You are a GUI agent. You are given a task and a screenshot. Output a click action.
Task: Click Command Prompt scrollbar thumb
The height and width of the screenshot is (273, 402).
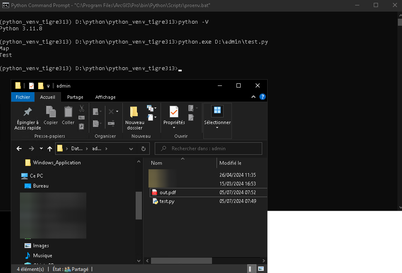click(400, 22)
